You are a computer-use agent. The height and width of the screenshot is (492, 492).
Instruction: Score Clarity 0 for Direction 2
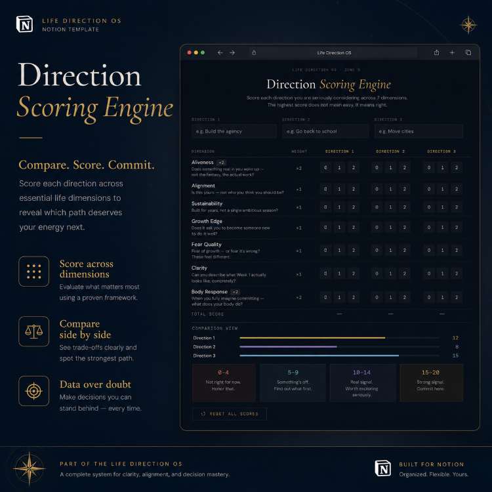377,274
